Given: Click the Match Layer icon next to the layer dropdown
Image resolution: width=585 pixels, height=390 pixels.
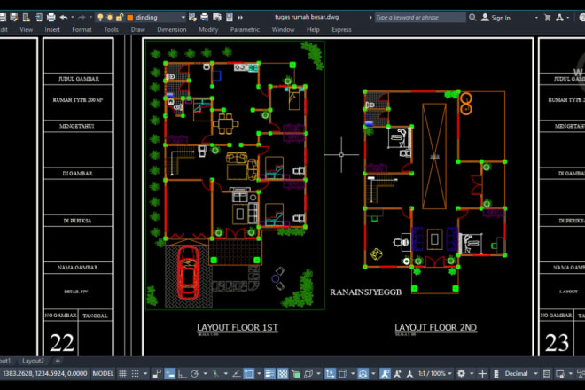Looking at the screenshot, I should coord(192,17).
